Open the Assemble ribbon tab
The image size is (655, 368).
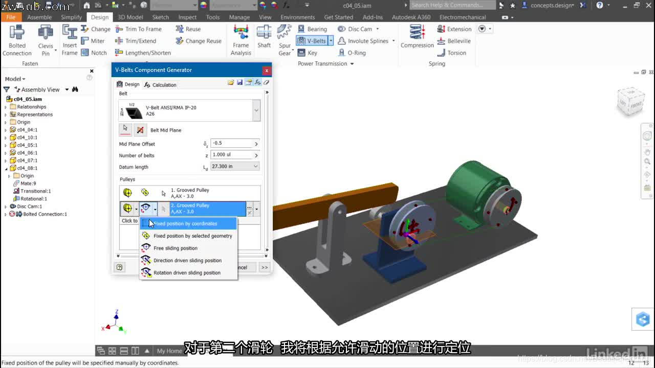tap(39, 17)
